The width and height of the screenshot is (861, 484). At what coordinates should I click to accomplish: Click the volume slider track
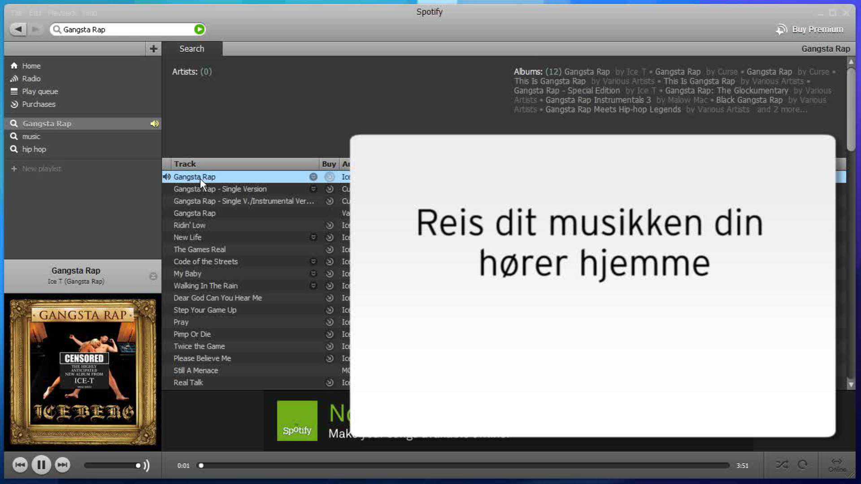click(112, 465)
